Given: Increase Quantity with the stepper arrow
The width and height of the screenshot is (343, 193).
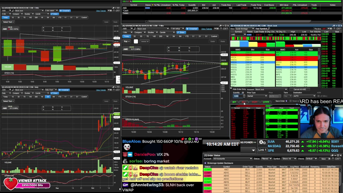Looking at the screenshot, I should tap(244, 95).
